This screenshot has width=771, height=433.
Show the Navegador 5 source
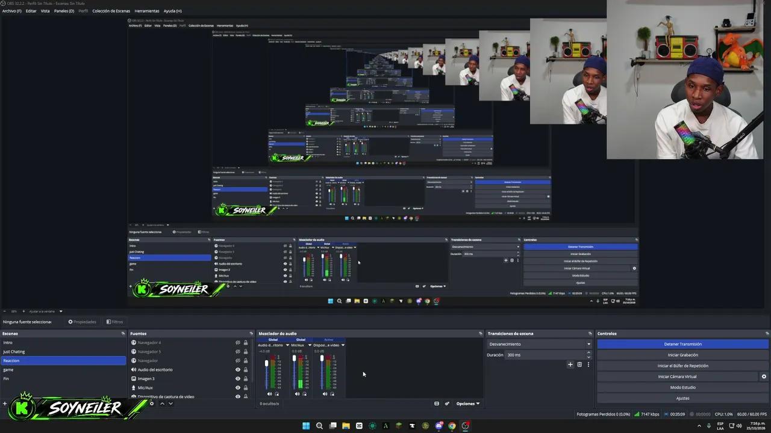point(238,352)
